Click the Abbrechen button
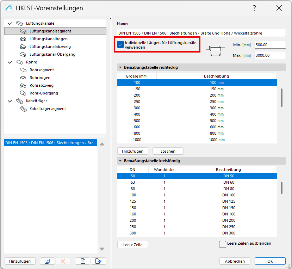 (235, 261)
